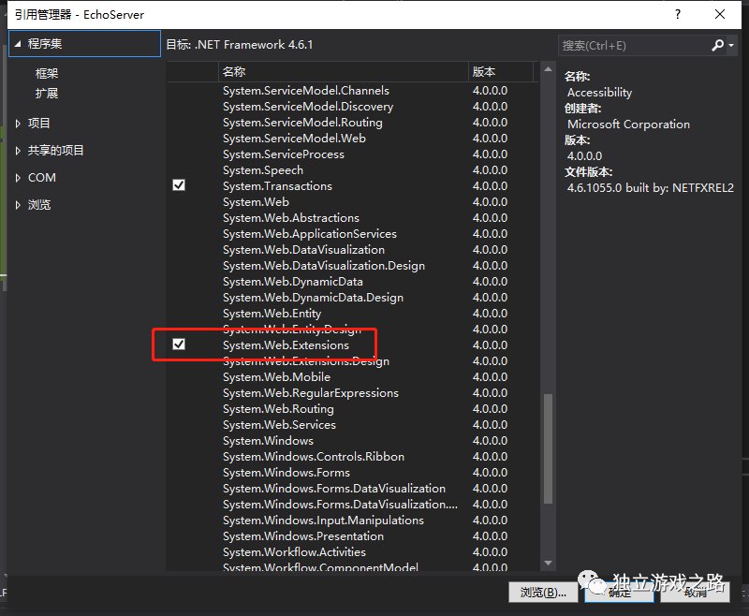
Task: Select the 框架 category
Action: 47,73
